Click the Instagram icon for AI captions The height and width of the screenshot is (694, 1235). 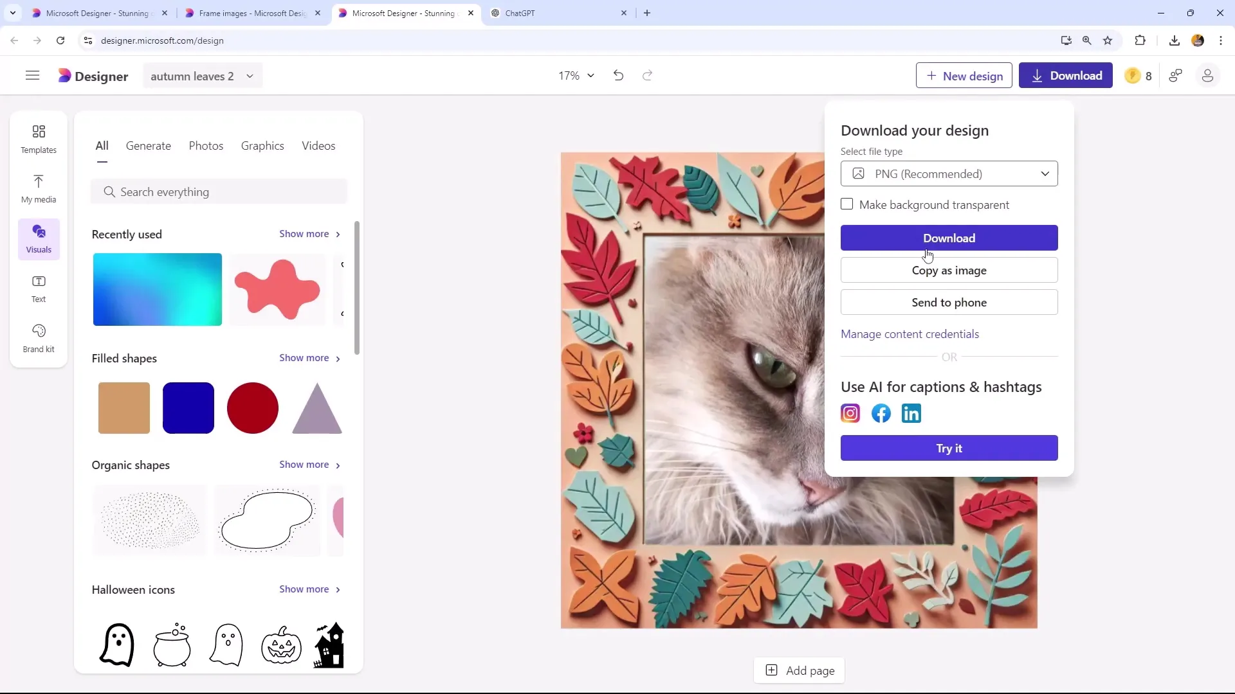point(851,413)
